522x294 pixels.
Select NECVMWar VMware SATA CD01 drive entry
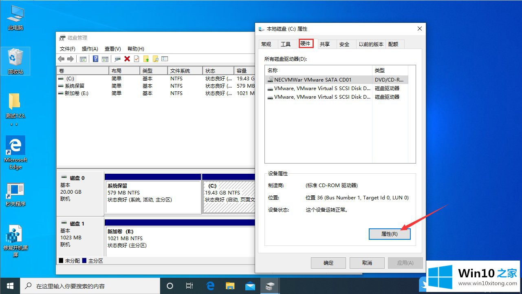point(313,80)
